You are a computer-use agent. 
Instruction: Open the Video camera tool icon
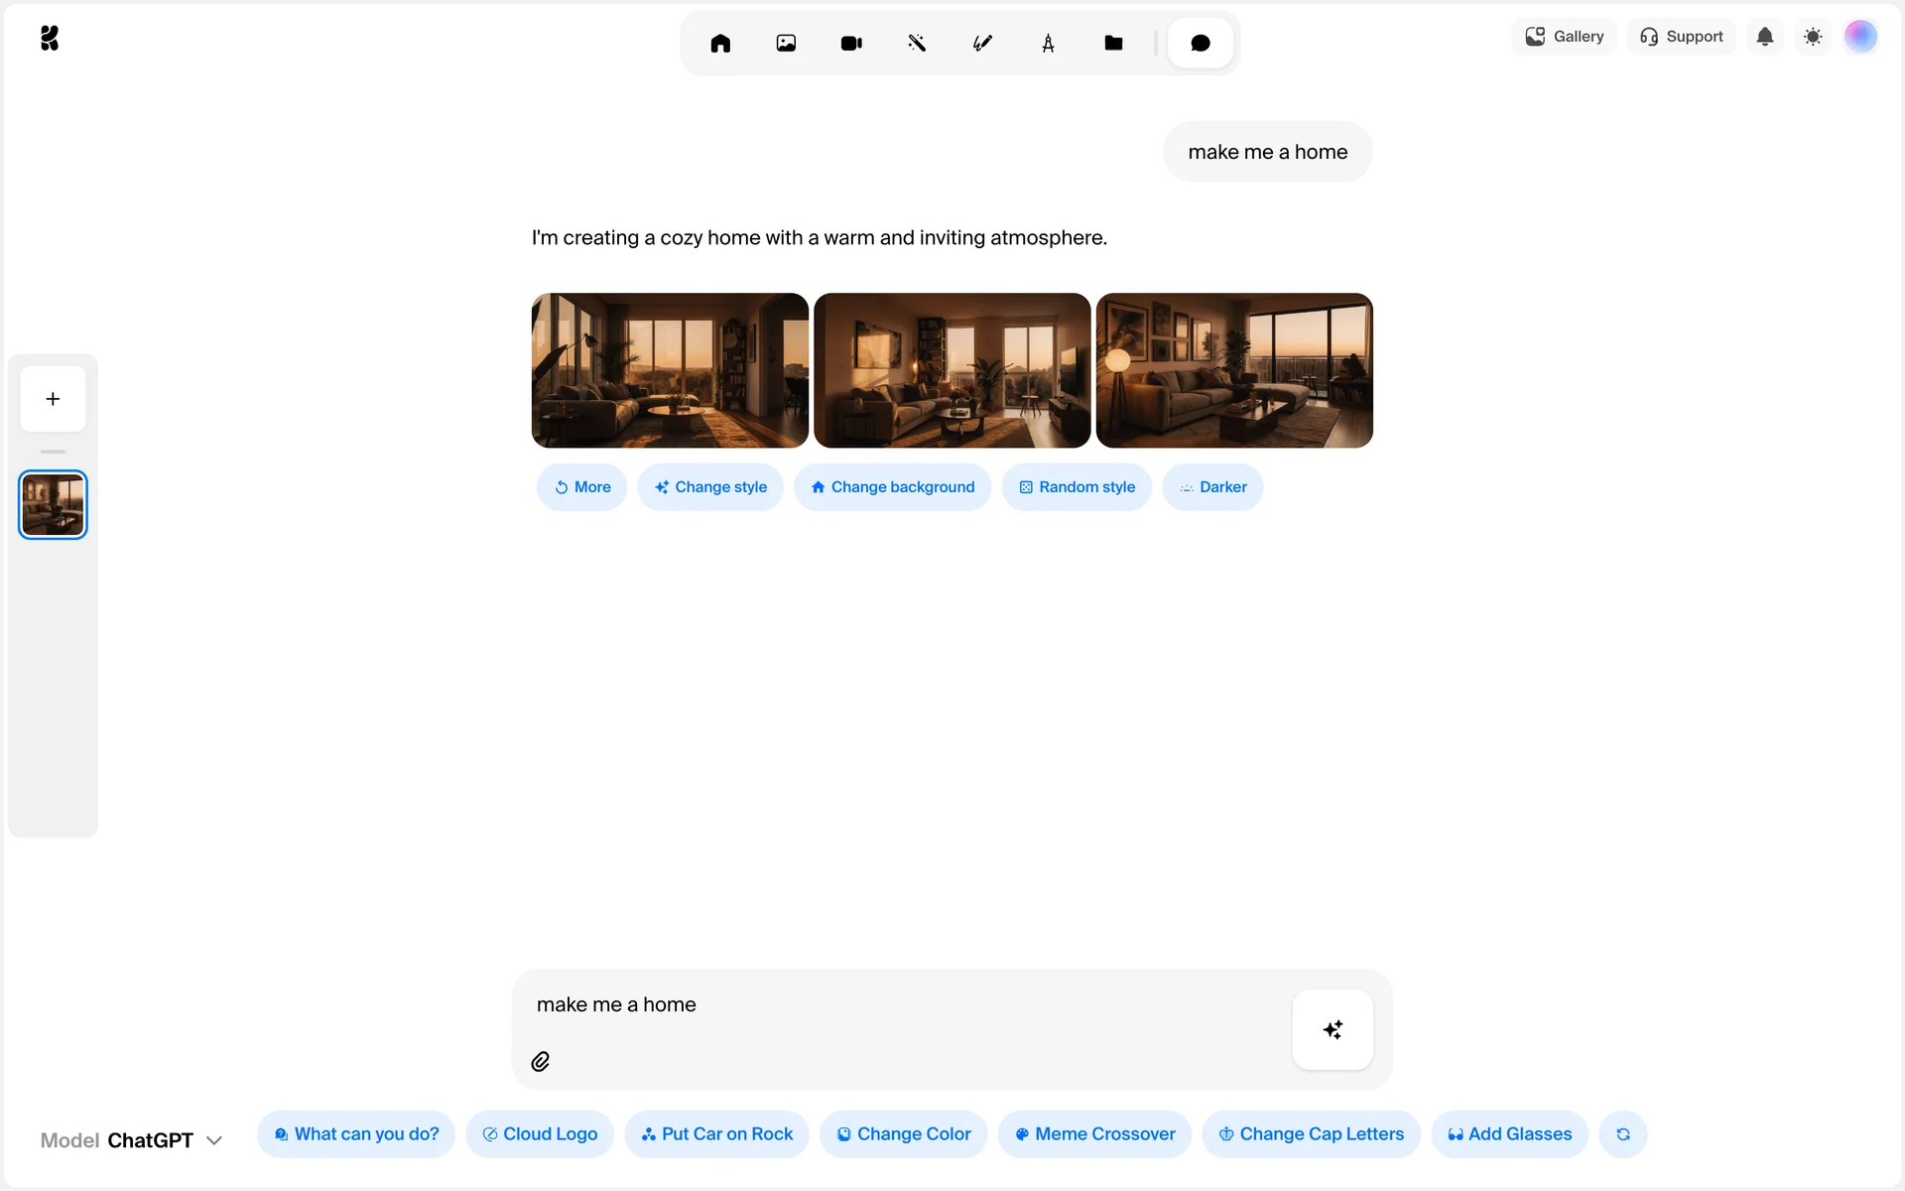click(851, 43)
